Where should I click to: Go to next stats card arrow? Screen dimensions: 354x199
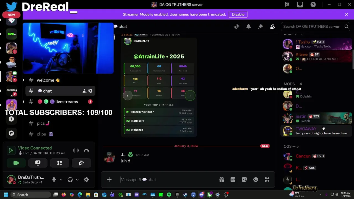pyautogui.click(x=190, y=96)
